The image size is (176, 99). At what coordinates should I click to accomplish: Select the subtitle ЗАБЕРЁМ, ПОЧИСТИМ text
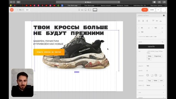tap(46, 41)
